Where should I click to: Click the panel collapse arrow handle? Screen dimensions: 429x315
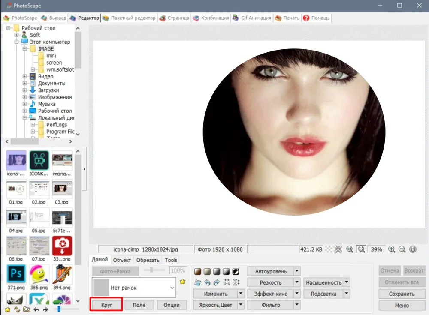(x=84, y=169)
